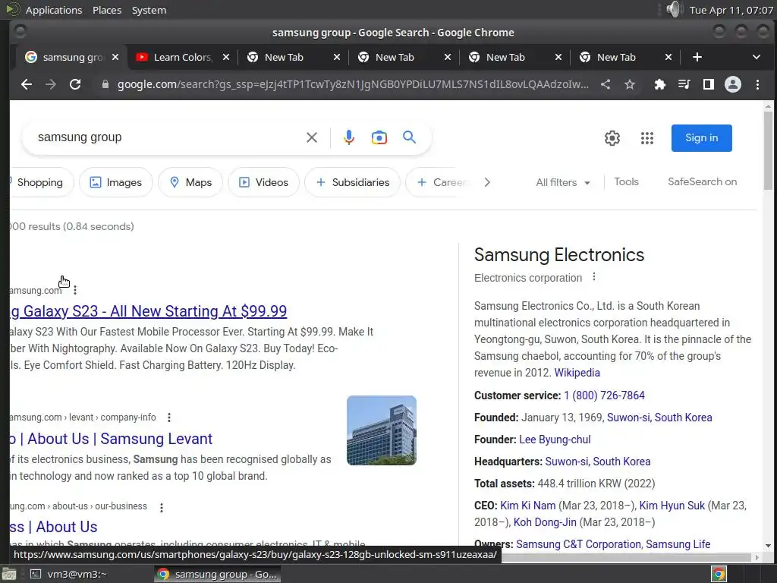Toggle the Chrome side panel icon

709,84
